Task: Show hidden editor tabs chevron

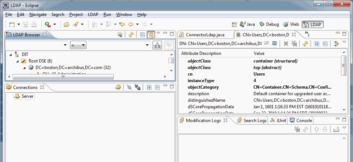Action: tap(307, 34)
